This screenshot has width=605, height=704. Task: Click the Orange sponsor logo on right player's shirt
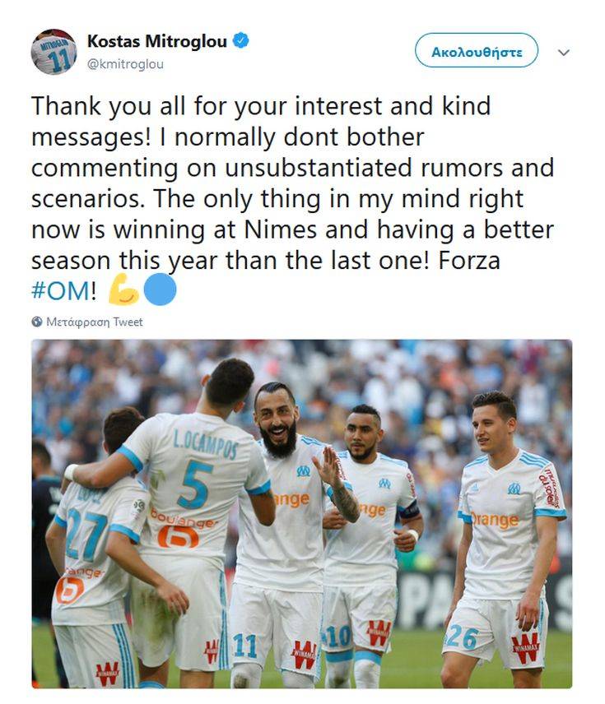pyautogui.click(x=496, y=520)
